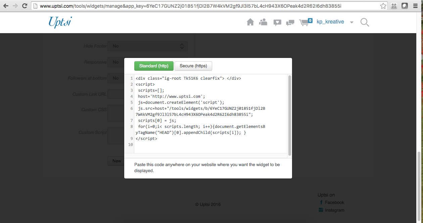Click the js=document.createElement line
Viewport: 423px width, 223px height.
(x=181, y=102)
